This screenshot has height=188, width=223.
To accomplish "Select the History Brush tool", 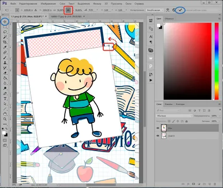I will (5, 68).
